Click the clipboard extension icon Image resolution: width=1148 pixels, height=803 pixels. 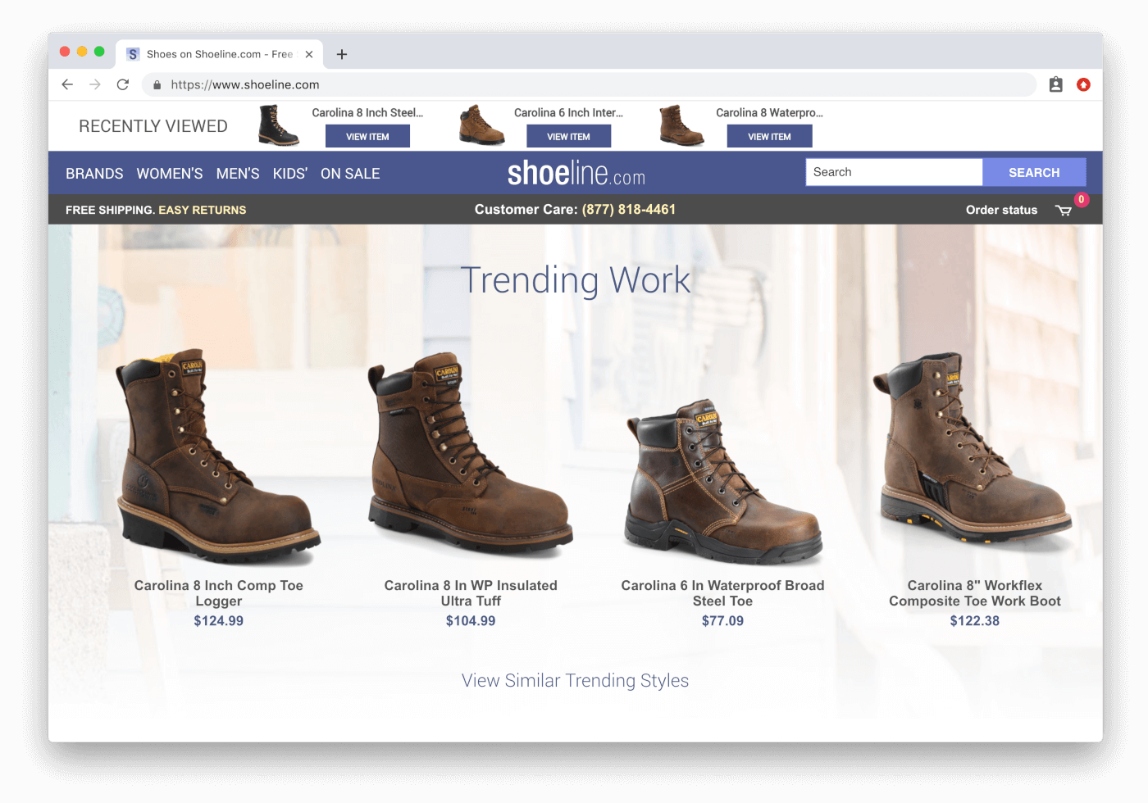pos(1056,84)
